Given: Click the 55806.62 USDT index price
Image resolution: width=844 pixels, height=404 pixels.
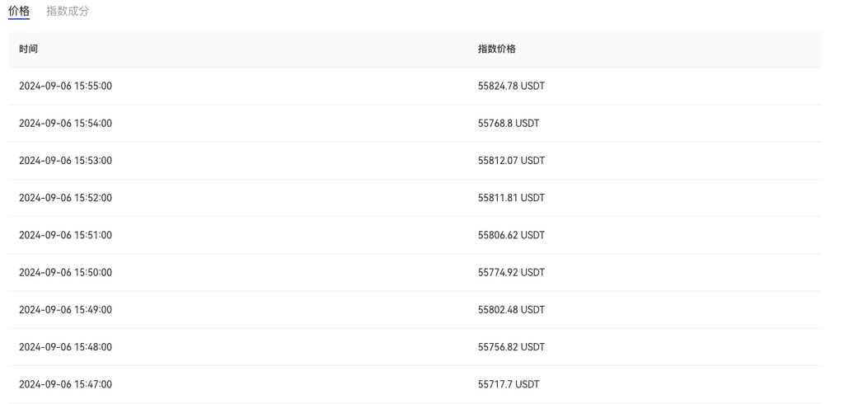Looking at the screenshot, I should coord(511,235).
